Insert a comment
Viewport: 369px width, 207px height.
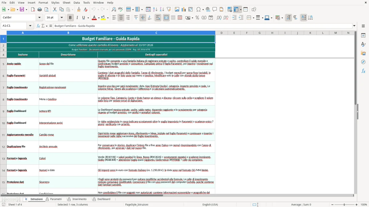[215, 10]
